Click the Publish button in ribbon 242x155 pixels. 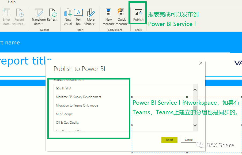[x=138, y=15]
